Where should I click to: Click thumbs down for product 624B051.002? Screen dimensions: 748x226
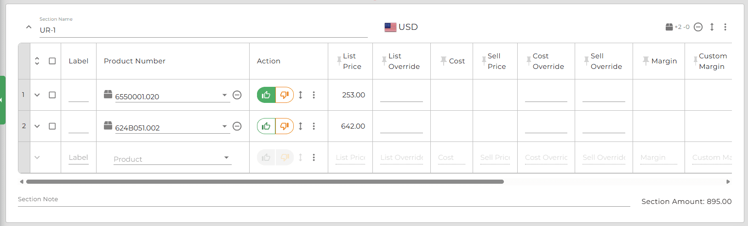(x=285, y=126)
